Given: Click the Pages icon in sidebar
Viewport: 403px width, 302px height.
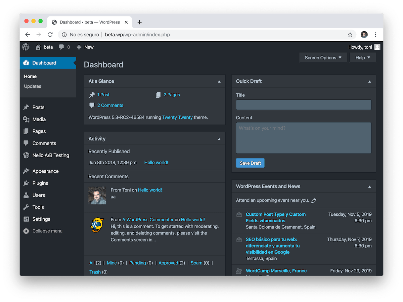Looking at the screenshot, I should click(26, 131).
